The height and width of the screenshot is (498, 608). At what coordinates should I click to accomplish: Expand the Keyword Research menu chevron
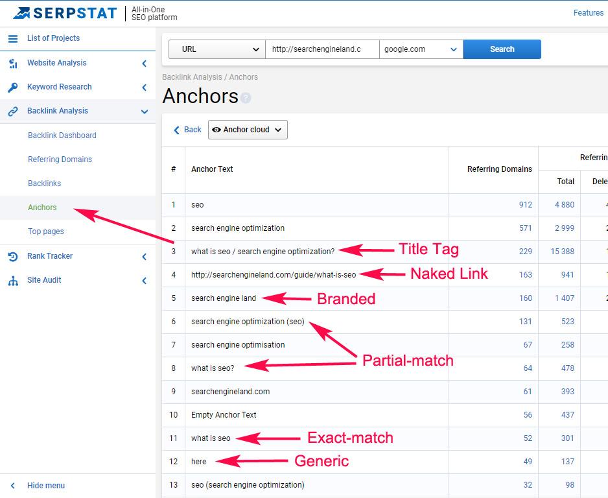click(145, 88)
